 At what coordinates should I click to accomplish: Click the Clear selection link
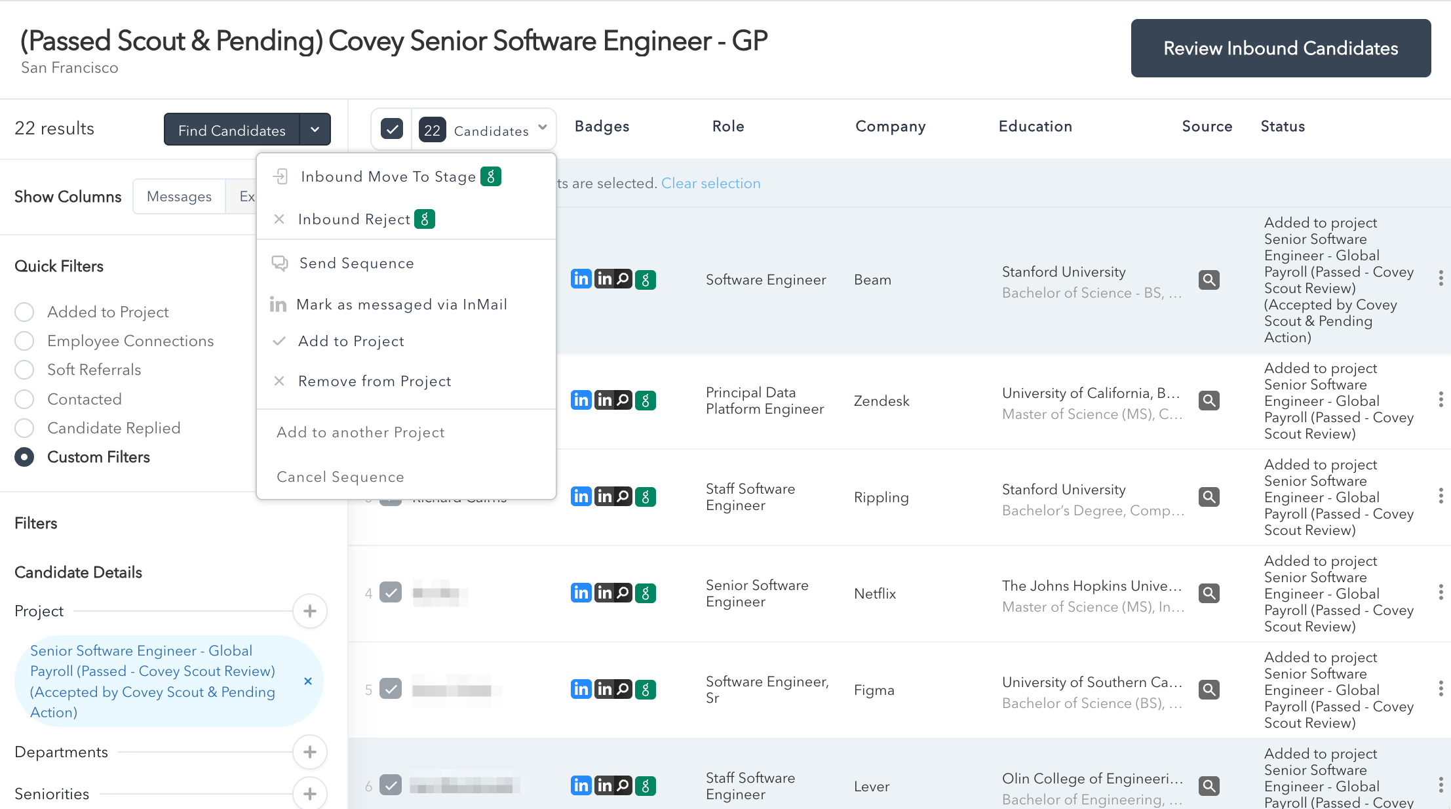pyautogui.click(x=710, y=183)
